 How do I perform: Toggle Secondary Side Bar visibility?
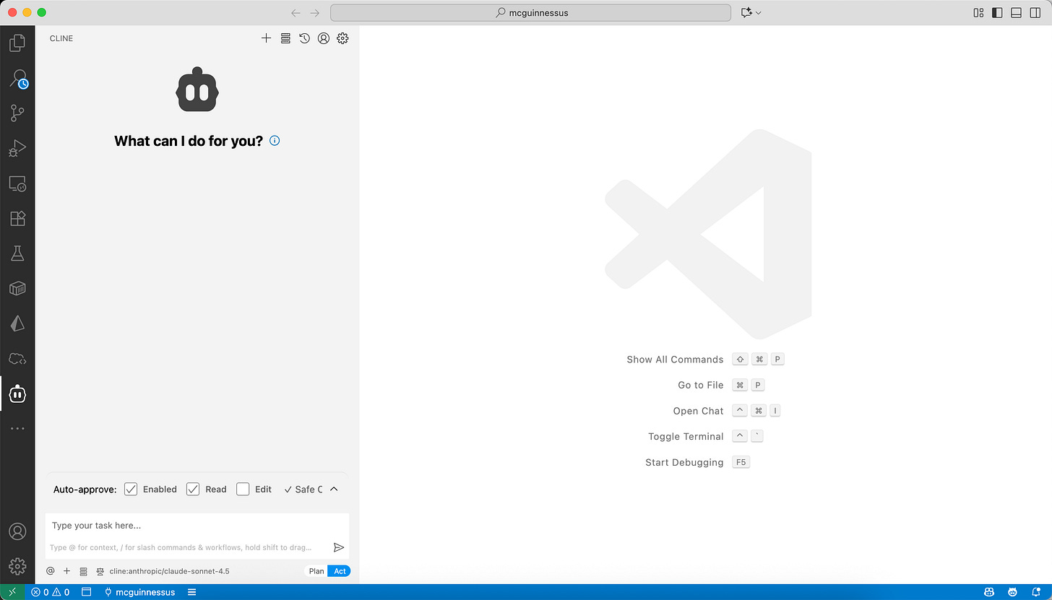click(1035, 12)
